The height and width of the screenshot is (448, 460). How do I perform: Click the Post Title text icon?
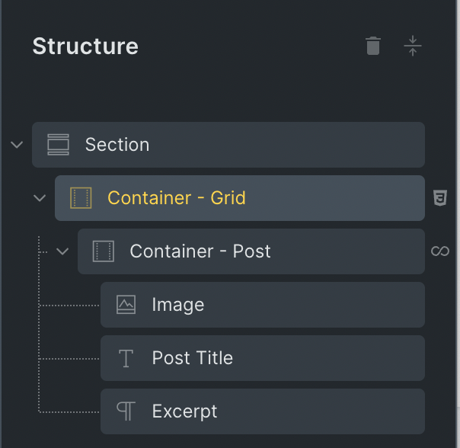(126, 358)
